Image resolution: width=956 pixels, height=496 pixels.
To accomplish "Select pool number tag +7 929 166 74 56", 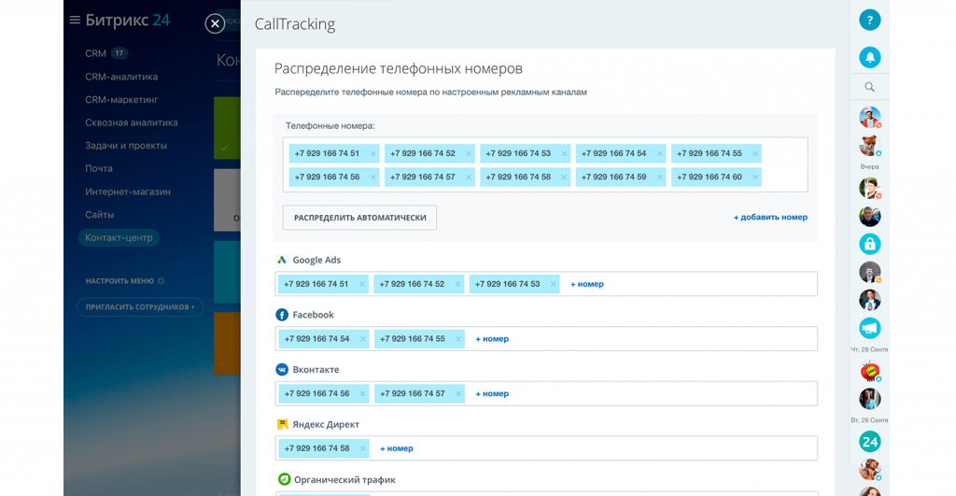I will [x=334, y=177].
